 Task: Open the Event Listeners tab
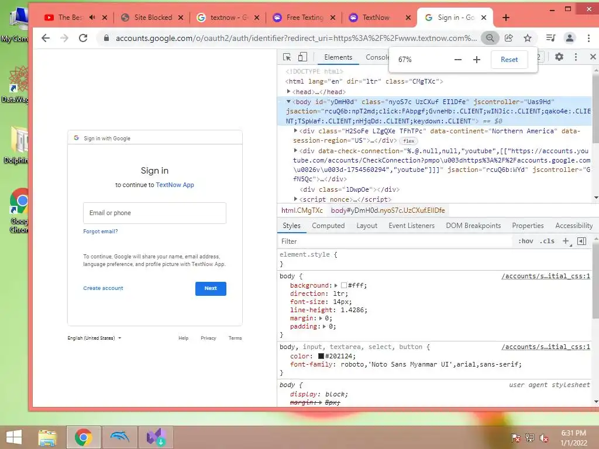pos(411,226)
